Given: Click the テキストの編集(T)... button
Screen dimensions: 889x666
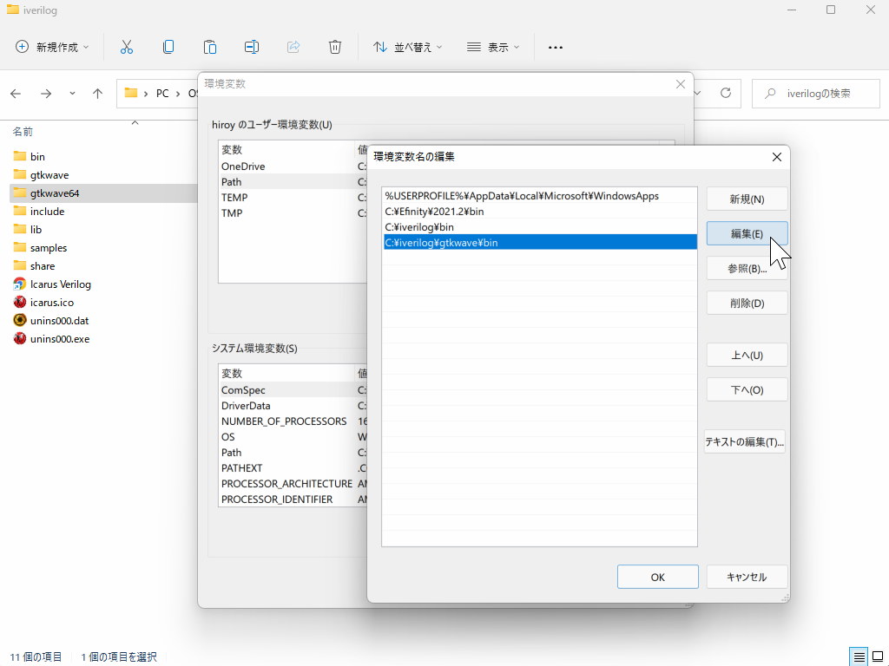Looking at the screenshot, I should click(744, 441).
